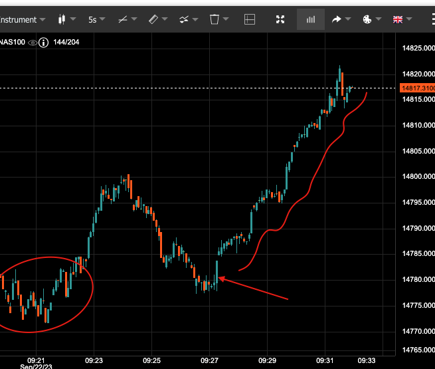Viewport: 435px width, 369px height.
Task: Click the candlestick chart type icon
Action: [62, 19]
